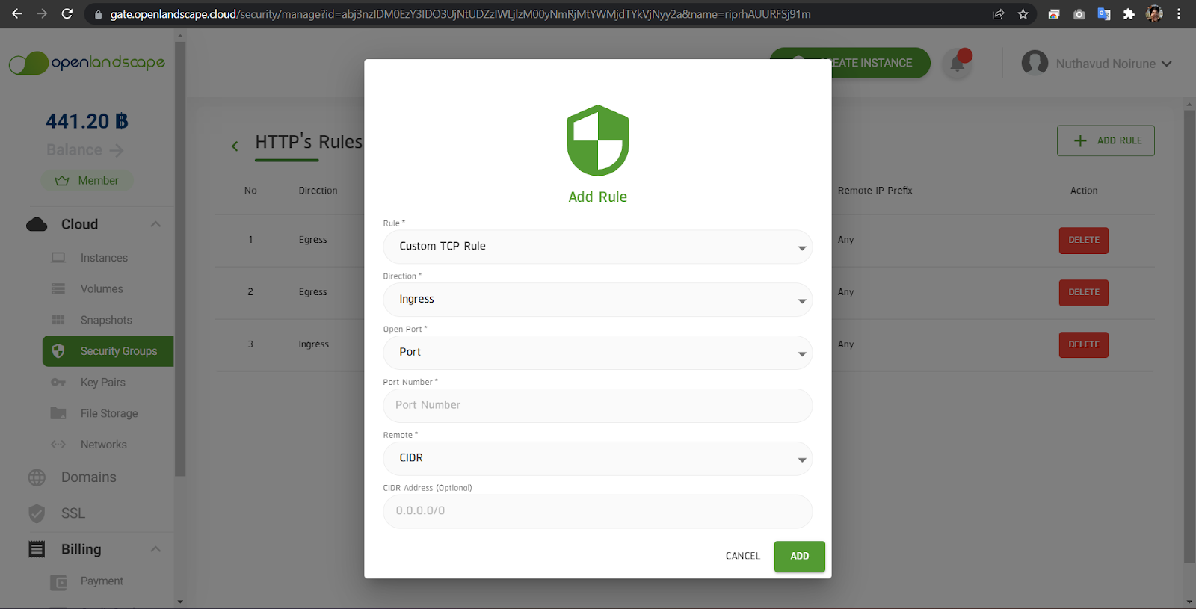Open Volumes in the sidebar

pyautogui.click(x=102, y=289)
